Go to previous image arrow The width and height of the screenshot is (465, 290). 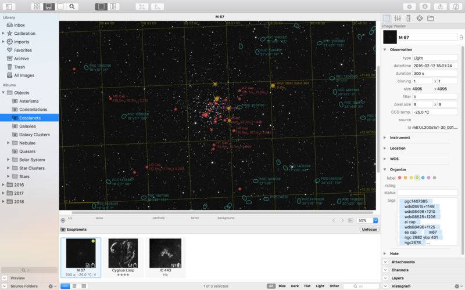pyautogui.click(x=334, y=220)
